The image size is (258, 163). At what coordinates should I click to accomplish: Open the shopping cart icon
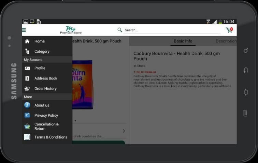click(229, 30)
